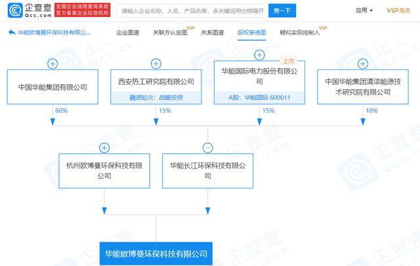Switch to 关联方认定图 tab
This screenshot has width=420, height=266.
click(x=170, y=33)
